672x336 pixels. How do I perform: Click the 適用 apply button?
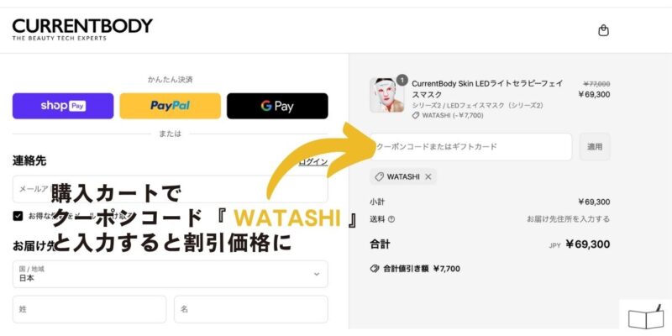(595, 146)
